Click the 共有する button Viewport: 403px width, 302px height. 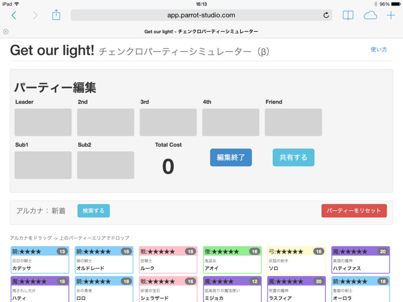293,158
